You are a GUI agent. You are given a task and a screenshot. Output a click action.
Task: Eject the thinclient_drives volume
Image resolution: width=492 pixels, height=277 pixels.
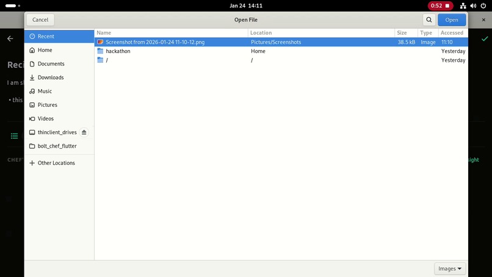84,132
